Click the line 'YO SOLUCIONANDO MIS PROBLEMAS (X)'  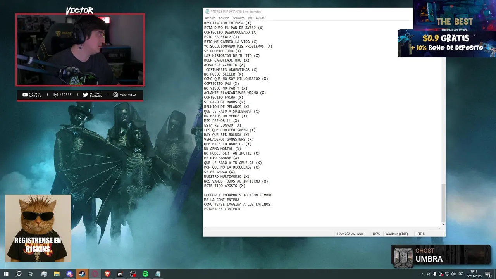(x=238, y=46)
